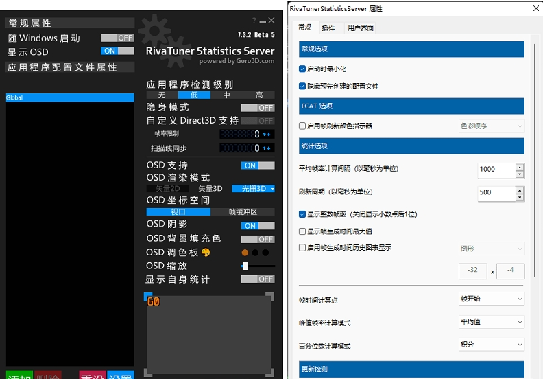Switch to the 用户界面 tab
Viewport: 543px width, 379px height.
(361, 28)
